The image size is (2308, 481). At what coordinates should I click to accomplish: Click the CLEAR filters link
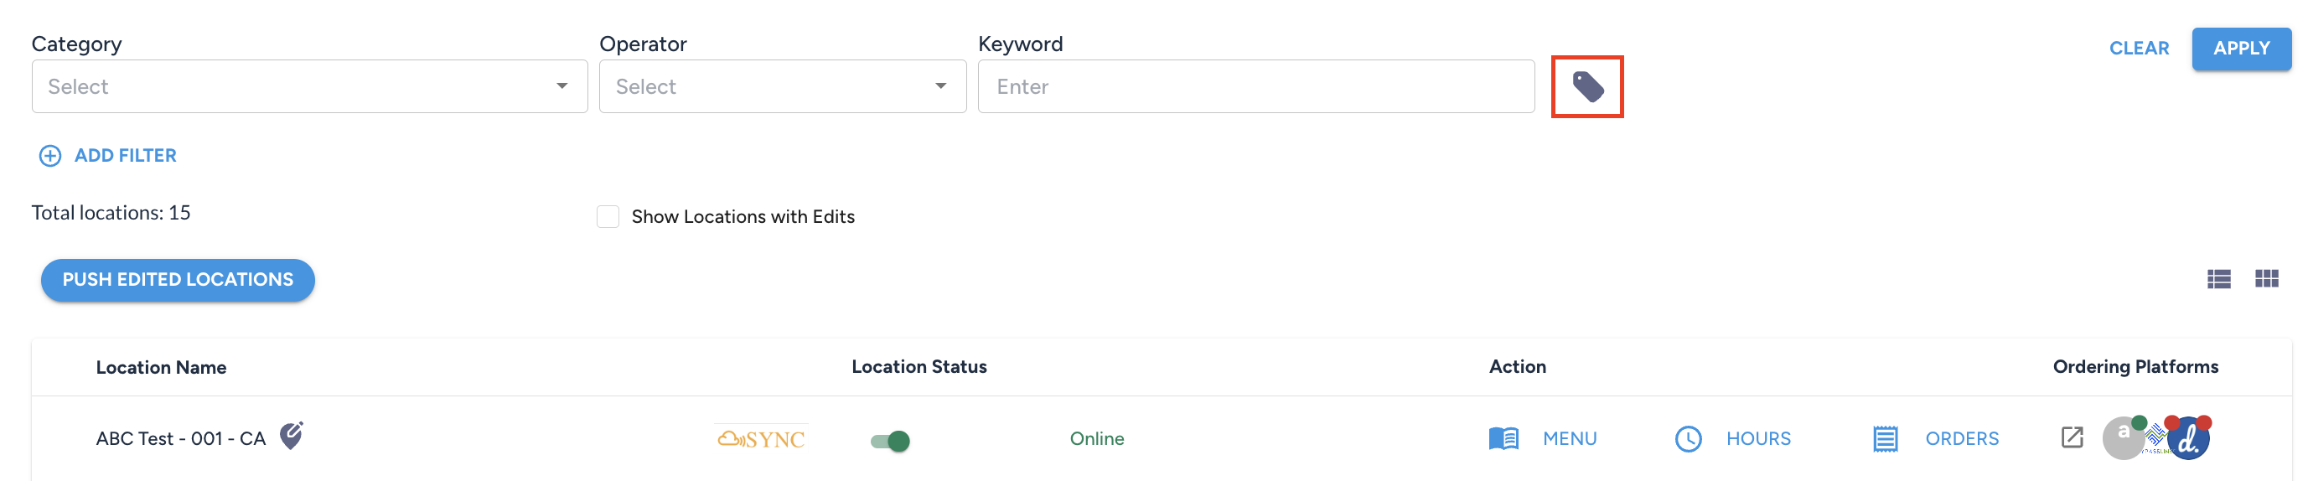coord(2138,49)
